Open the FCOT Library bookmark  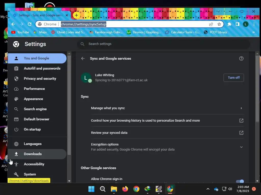click(x=215, y=32)
